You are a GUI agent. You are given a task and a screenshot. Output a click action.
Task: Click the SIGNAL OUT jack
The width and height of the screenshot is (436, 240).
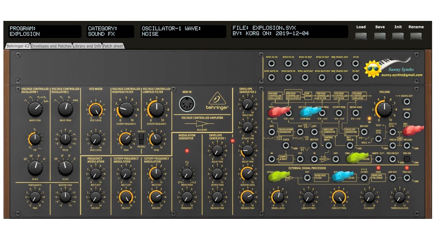point(407,102)
